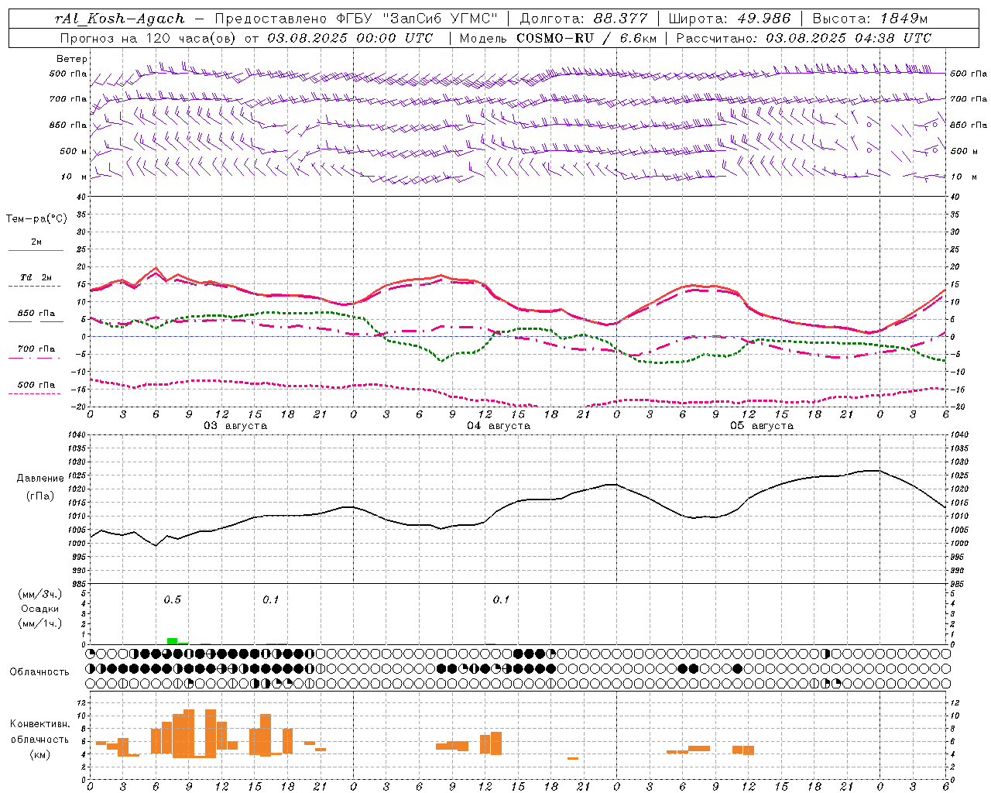991x793 pixels.
Task: Click the 10 м wind level label on left
Action: click(74, 177)
